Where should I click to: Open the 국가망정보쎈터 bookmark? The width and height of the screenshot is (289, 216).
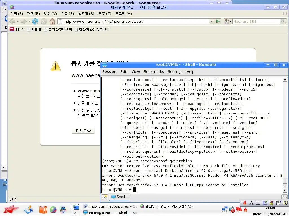pyautogui.click(x=58, y=30)
